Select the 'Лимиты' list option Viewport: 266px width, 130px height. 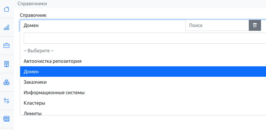pyautogui.click(x=32, y=113)
